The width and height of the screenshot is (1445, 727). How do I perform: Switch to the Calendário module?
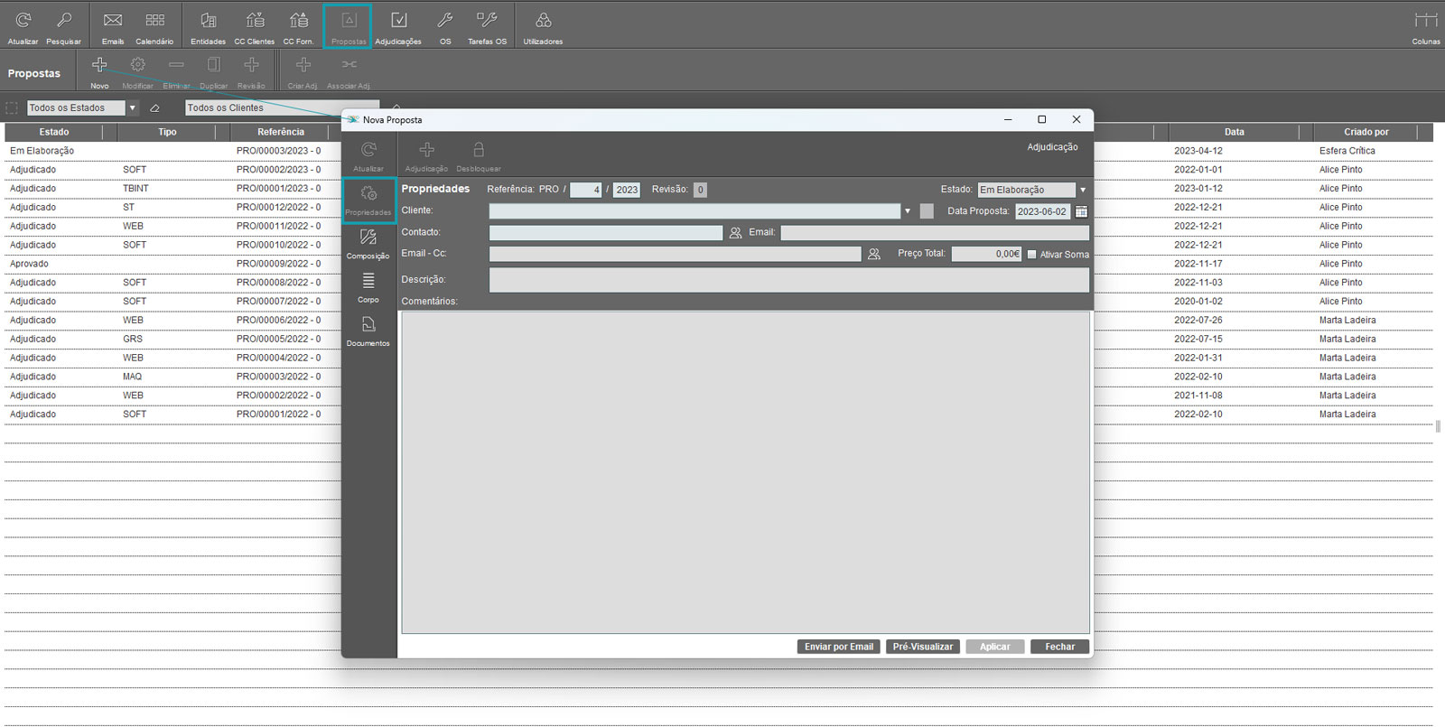[154, 26]
